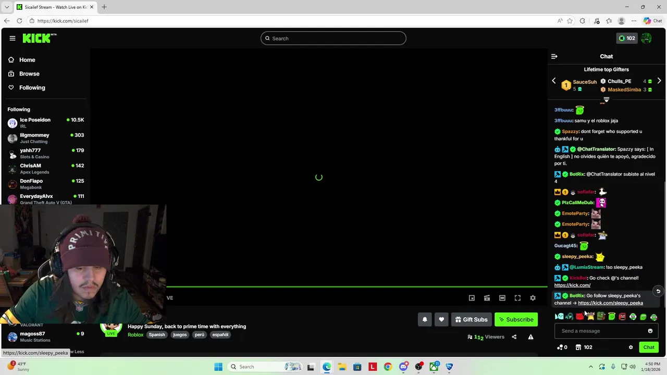Viewport: 667px width, 375px height.
Task: Open browser settings and more menu
Action: (x=634, y=21)
